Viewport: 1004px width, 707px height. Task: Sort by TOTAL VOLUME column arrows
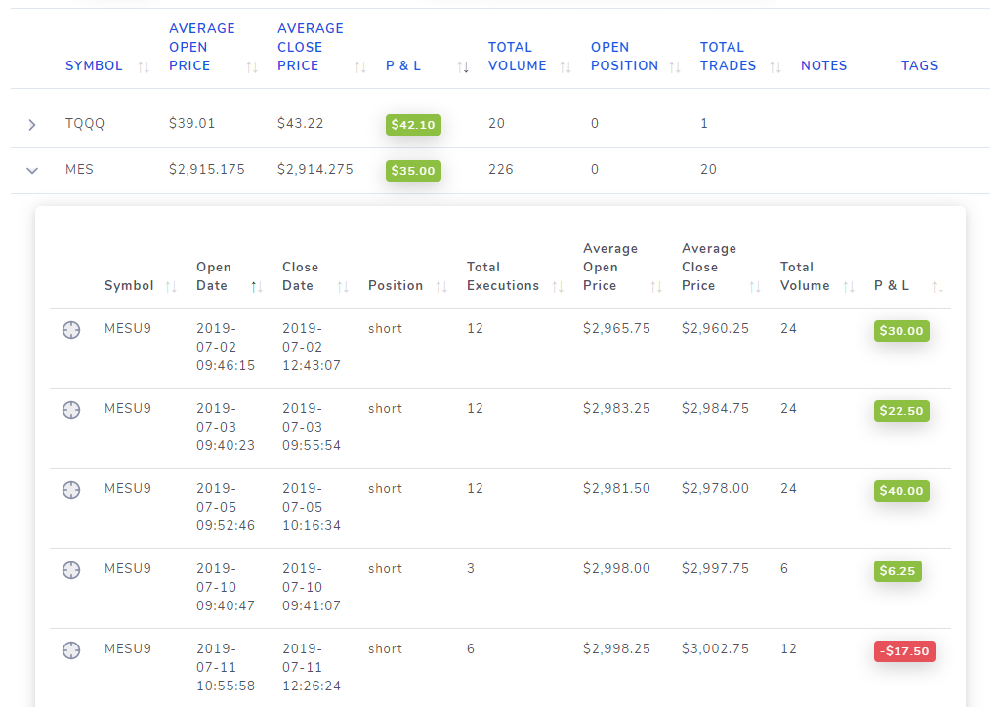(x=565, y=66)
